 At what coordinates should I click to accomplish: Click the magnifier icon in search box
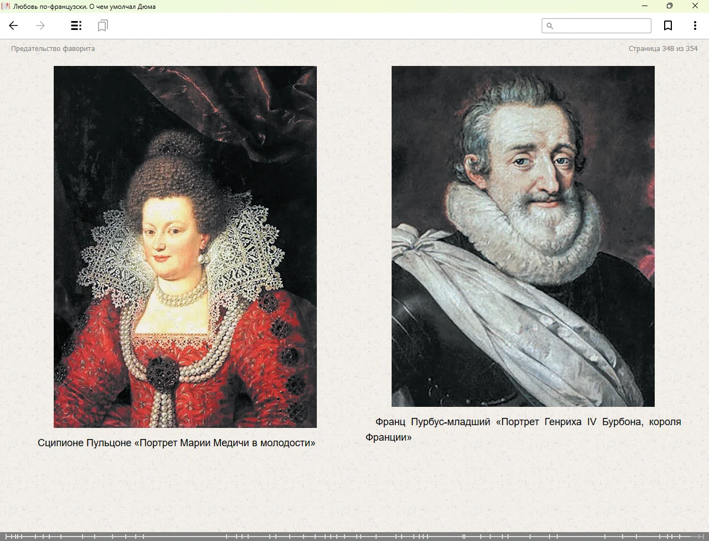click(x=549, y=26)
